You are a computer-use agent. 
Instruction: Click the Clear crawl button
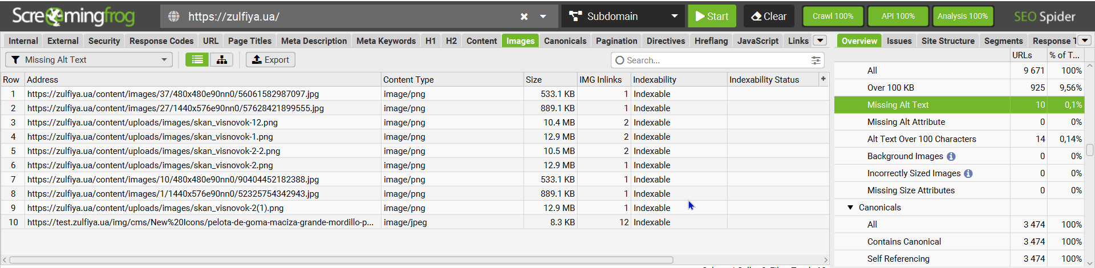[769, 17]
